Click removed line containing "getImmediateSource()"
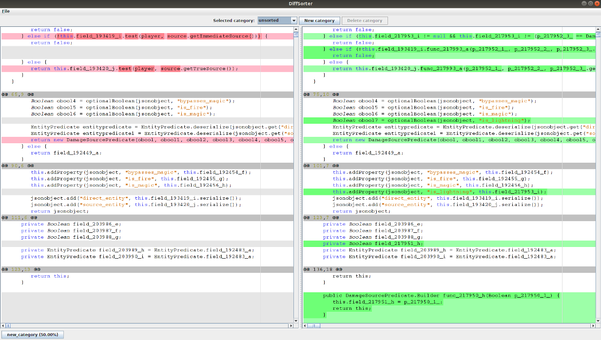 tap(147, 36)
